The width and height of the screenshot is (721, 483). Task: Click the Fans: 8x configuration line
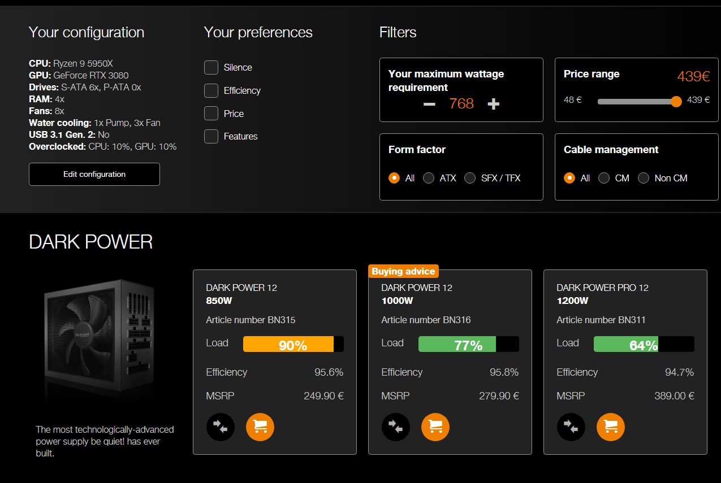[x=46, y=111]
